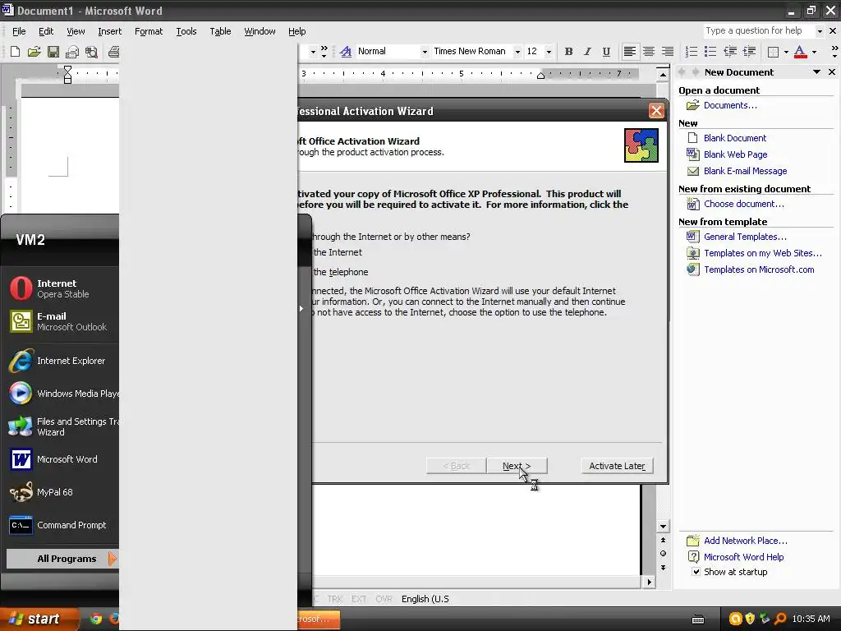Launch Microsoft Word from Start menu

click(62, 459)
